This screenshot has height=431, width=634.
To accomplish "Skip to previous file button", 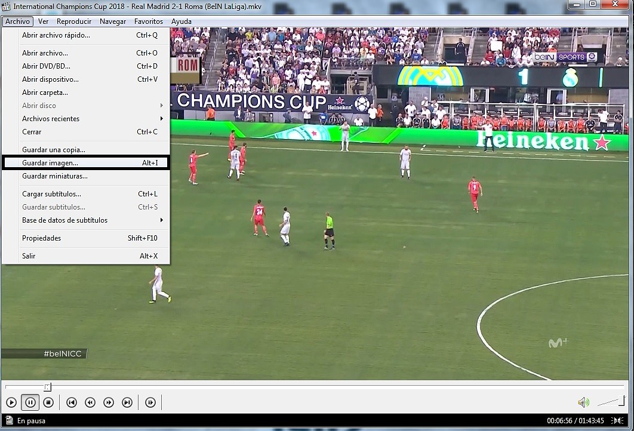I will point(72,402).
